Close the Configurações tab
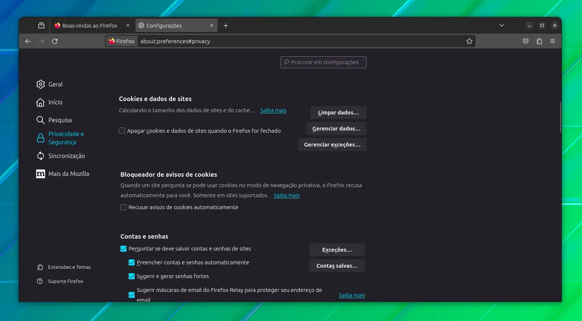This screenshot has height=321, width=582. 212,26
